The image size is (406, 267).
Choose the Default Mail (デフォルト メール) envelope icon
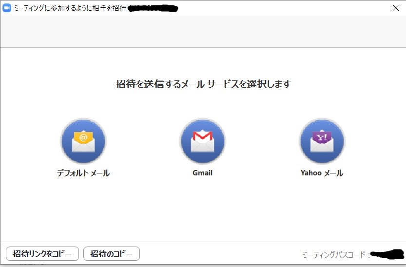(83, 141)
